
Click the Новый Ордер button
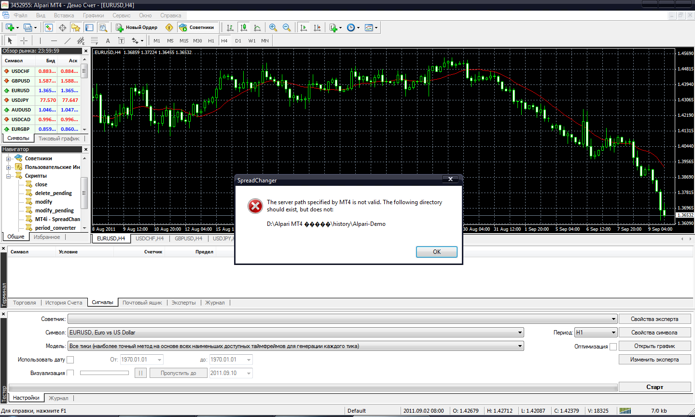[x=137, y=28]
